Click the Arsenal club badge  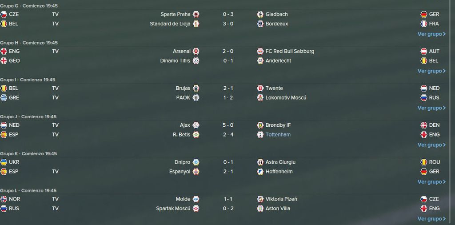pos(196,52)
